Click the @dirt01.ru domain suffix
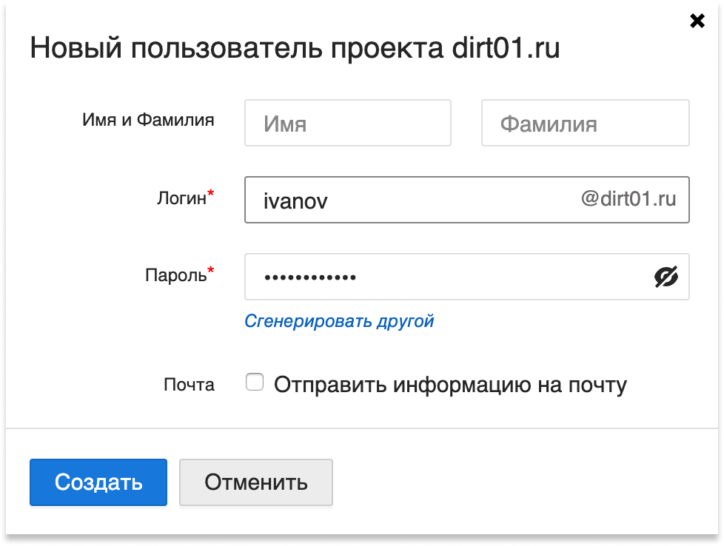The width and height of the screenshot is (724, 546). 629,199
